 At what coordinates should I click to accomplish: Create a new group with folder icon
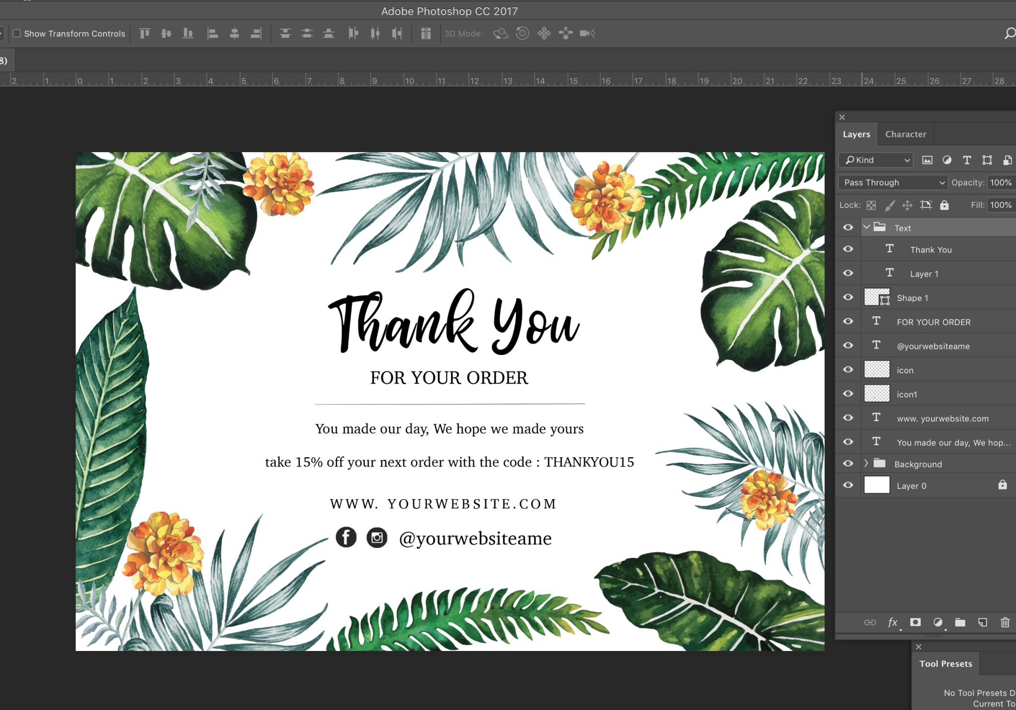click(x=960, y=623)
